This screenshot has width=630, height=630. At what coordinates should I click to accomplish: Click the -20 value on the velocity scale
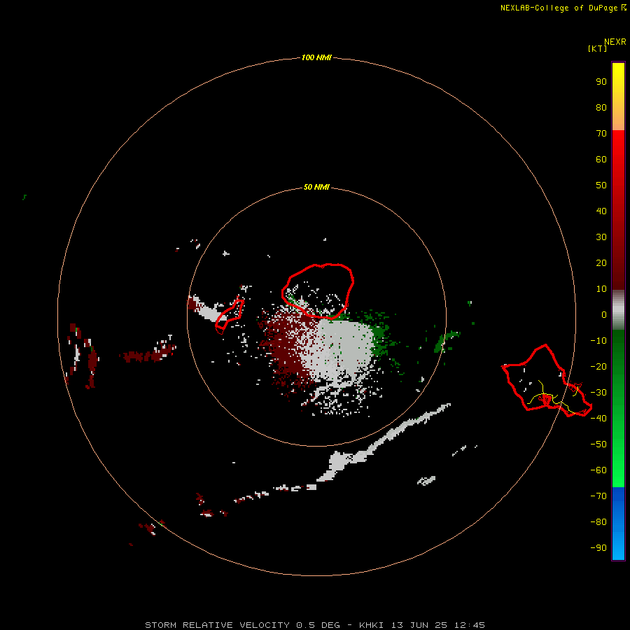pyautogui.click(x=598, y=366)
